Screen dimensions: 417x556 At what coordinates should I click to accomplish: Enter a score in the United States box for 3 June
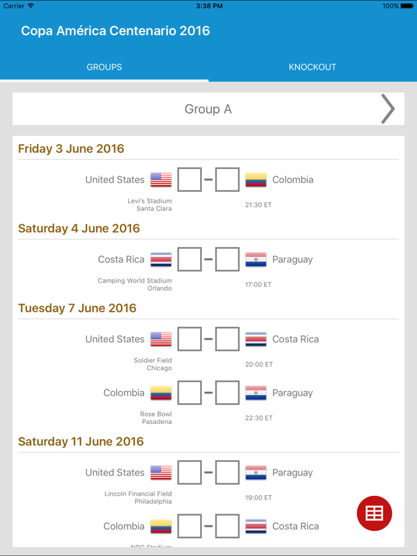(x=189, y=179)
